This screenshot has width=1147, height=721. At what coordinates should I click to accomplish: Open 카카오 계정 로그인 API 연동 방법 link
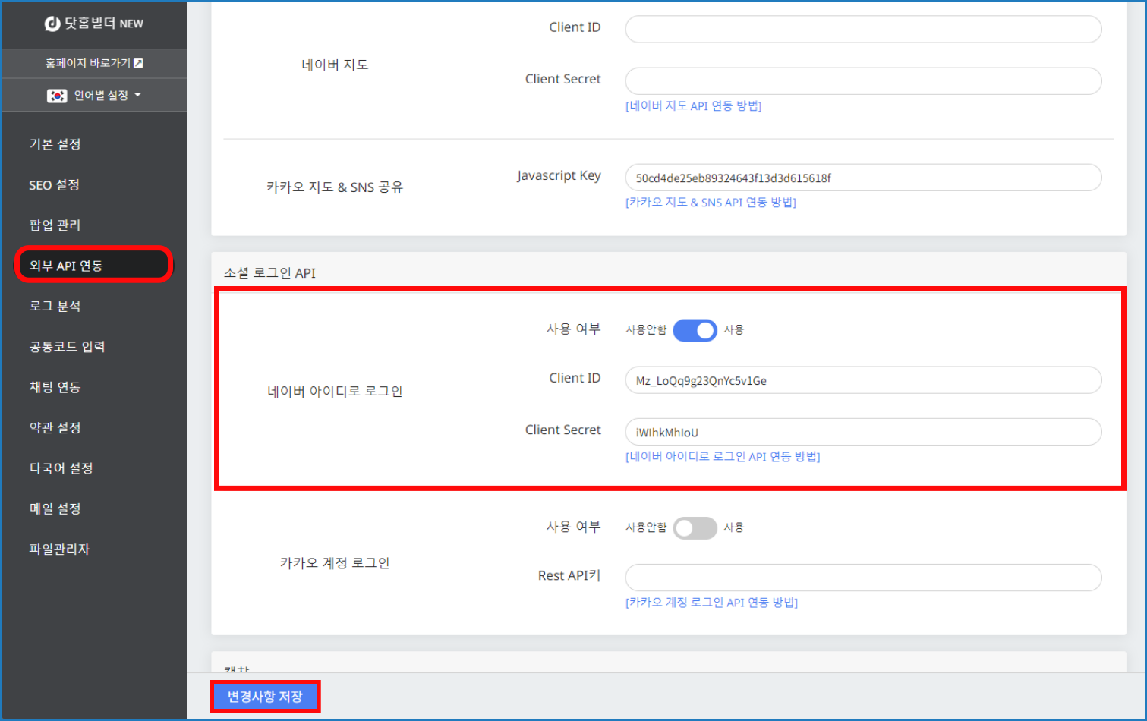pos(711,603)
